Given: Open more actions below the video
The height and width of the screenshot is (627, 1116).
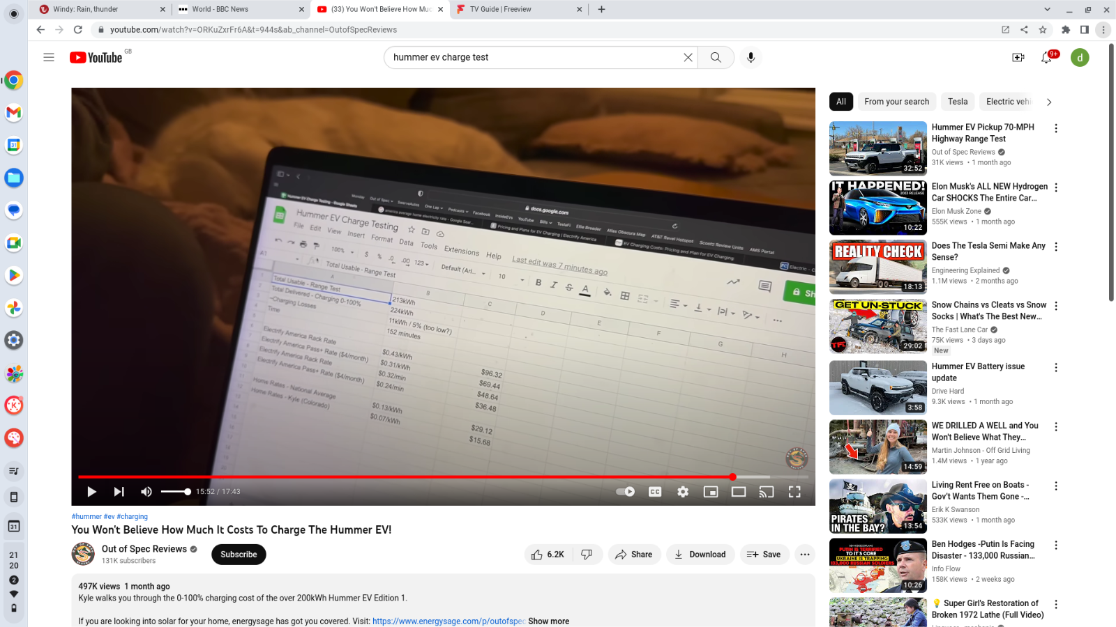Looking at the screenshot, I should (x=805, y=555).
